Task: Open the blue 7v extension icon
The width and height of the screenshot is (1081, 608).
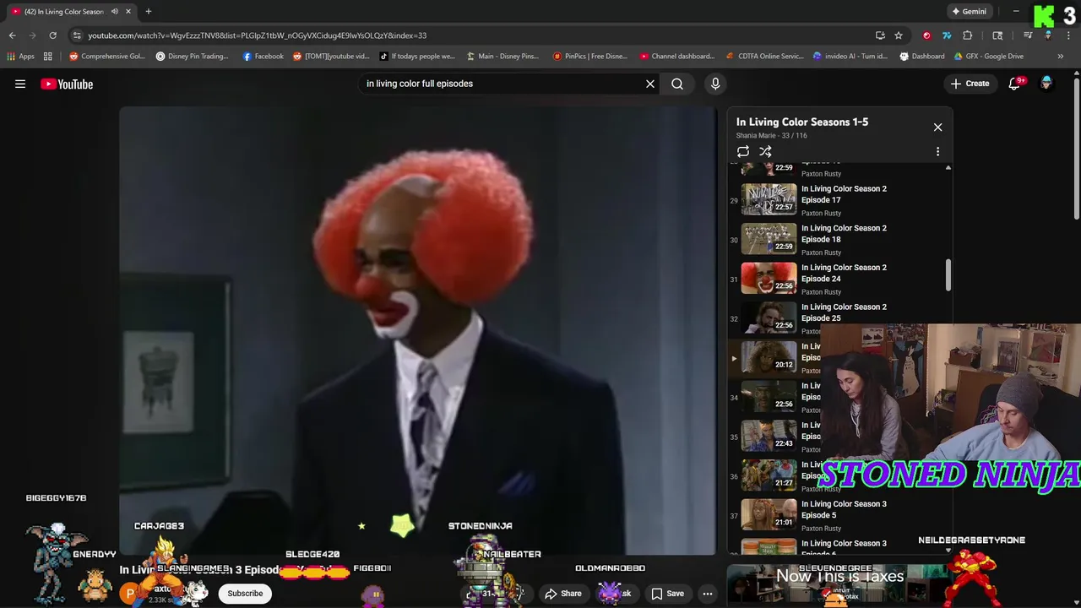Action: pos(947,35)
